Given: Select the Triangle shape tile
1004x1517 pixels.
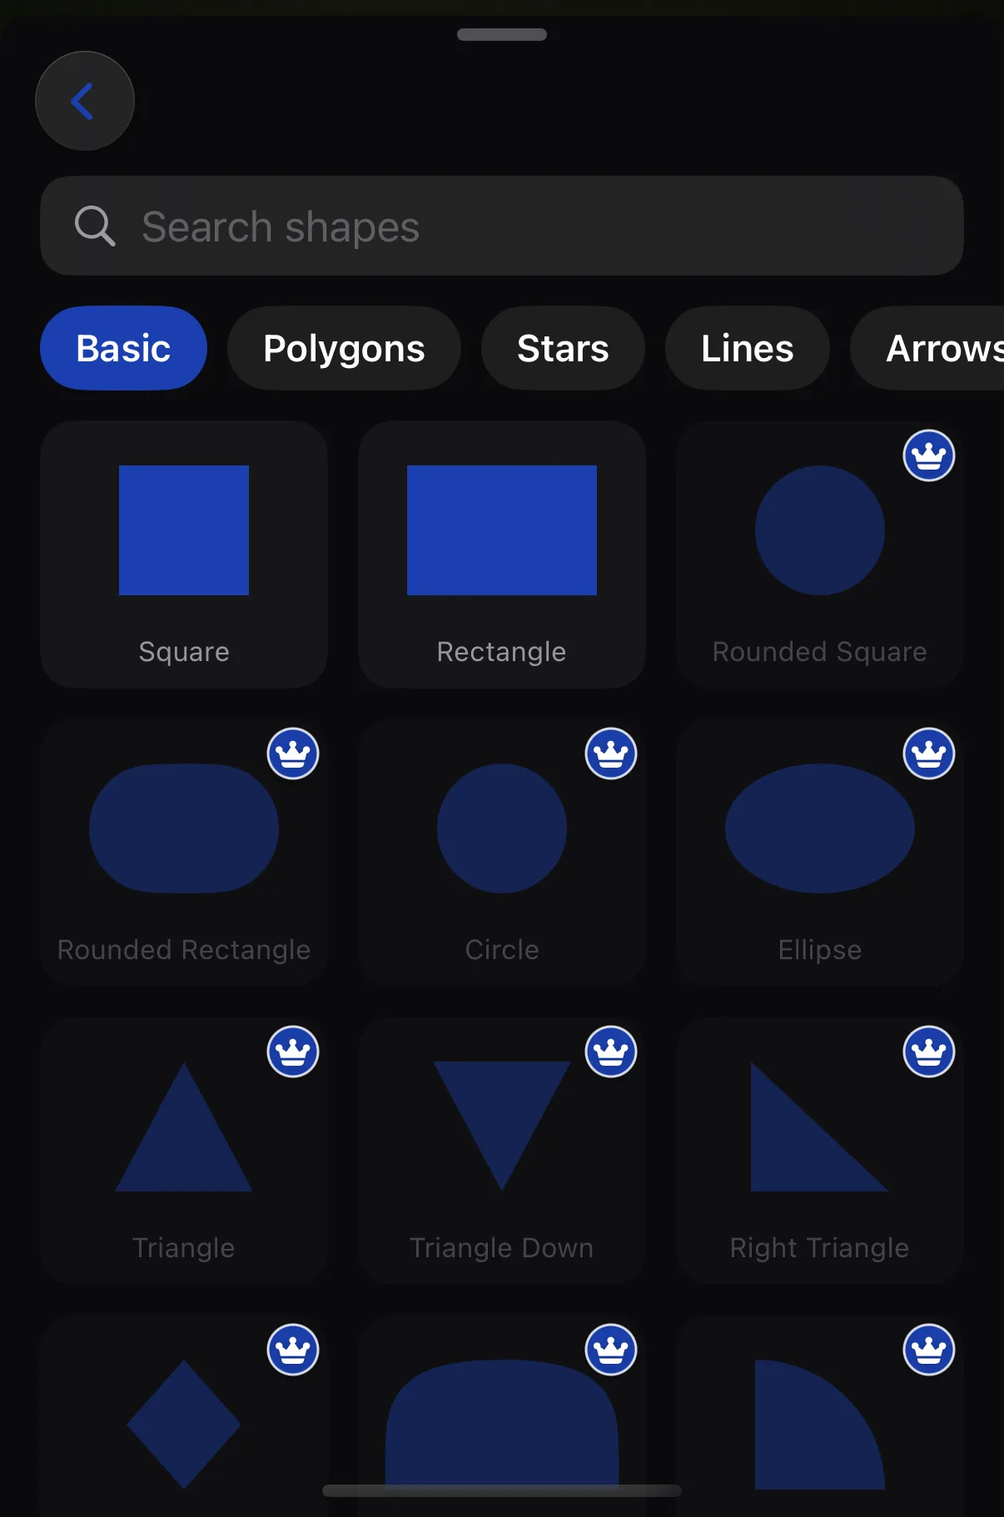Looking at the screenshot, I should coord(184,1150).
